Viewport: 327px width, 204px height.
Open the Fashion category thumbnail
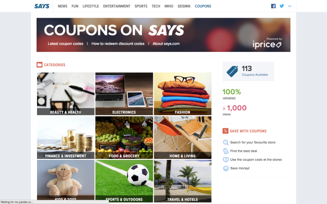[x=183, y=94]
